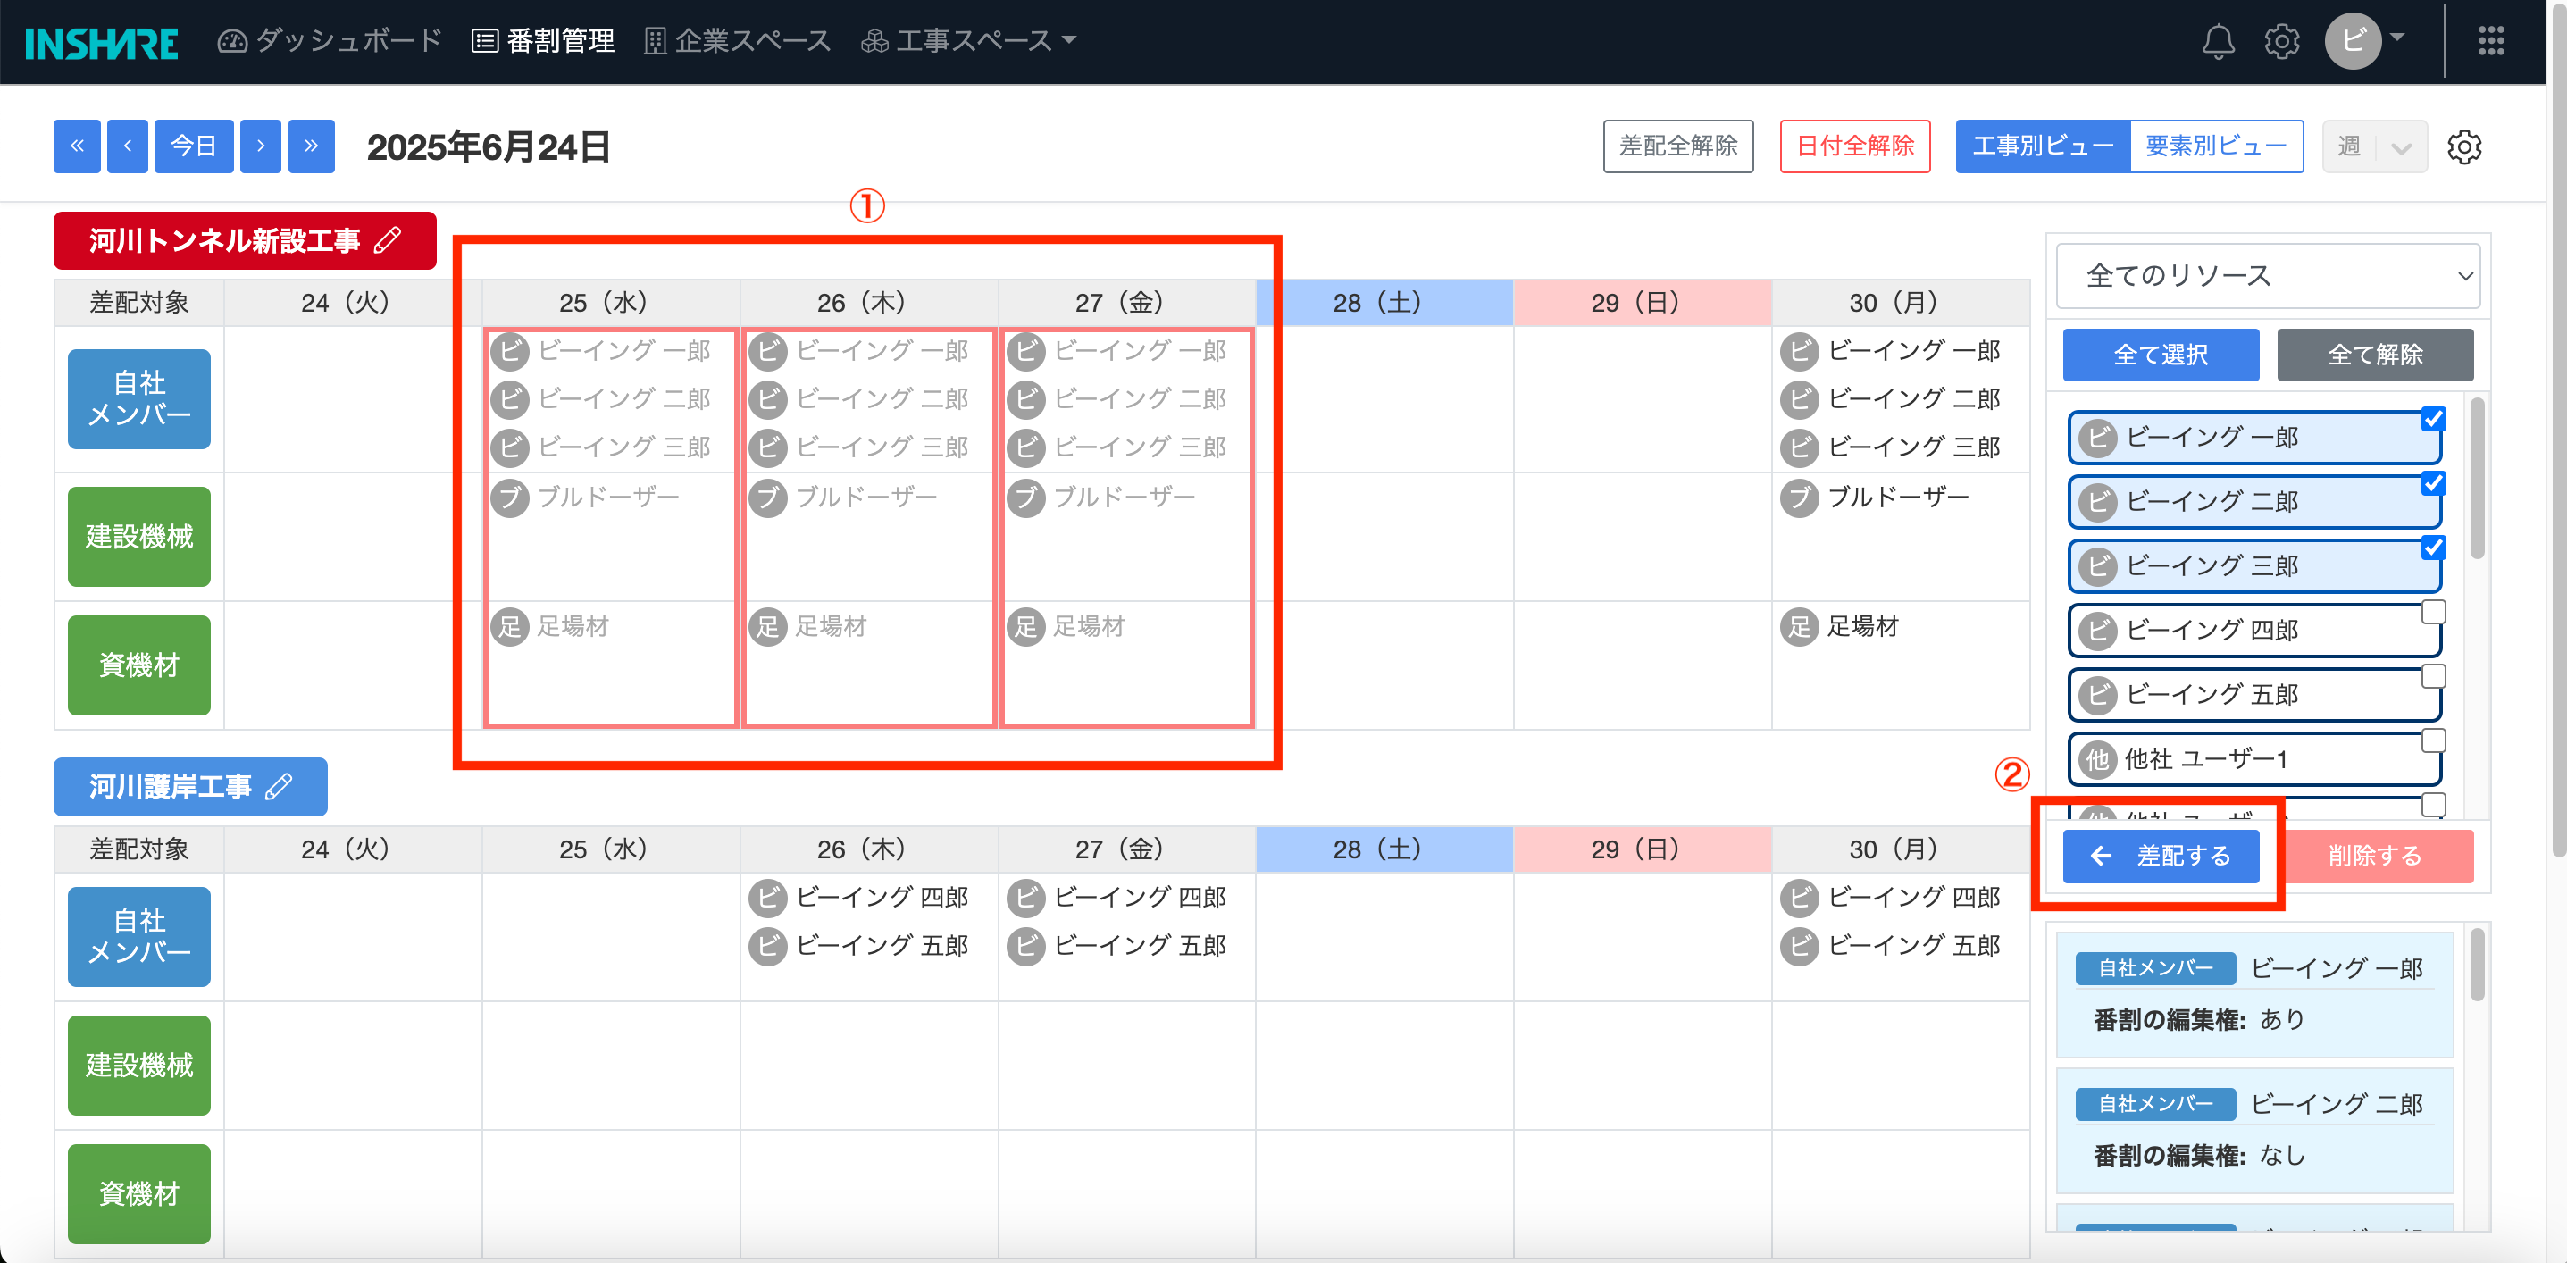2567x1263 pixels.
Task: Open user avatar account menu
Action: pyautogui.click(x=2363, y=41)
